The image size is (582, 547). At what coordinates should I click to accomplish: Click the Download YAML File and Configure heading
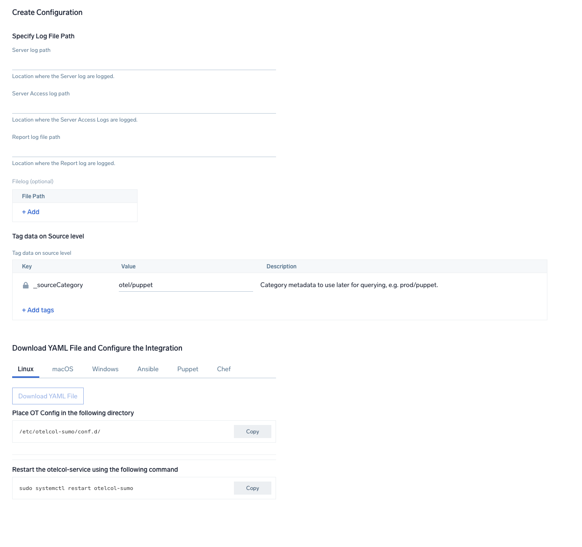point(97,348)
